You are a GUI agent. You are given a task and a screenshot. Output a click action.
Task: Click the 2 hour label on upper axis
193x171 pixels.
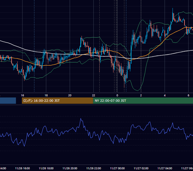(x=141, y=95)
